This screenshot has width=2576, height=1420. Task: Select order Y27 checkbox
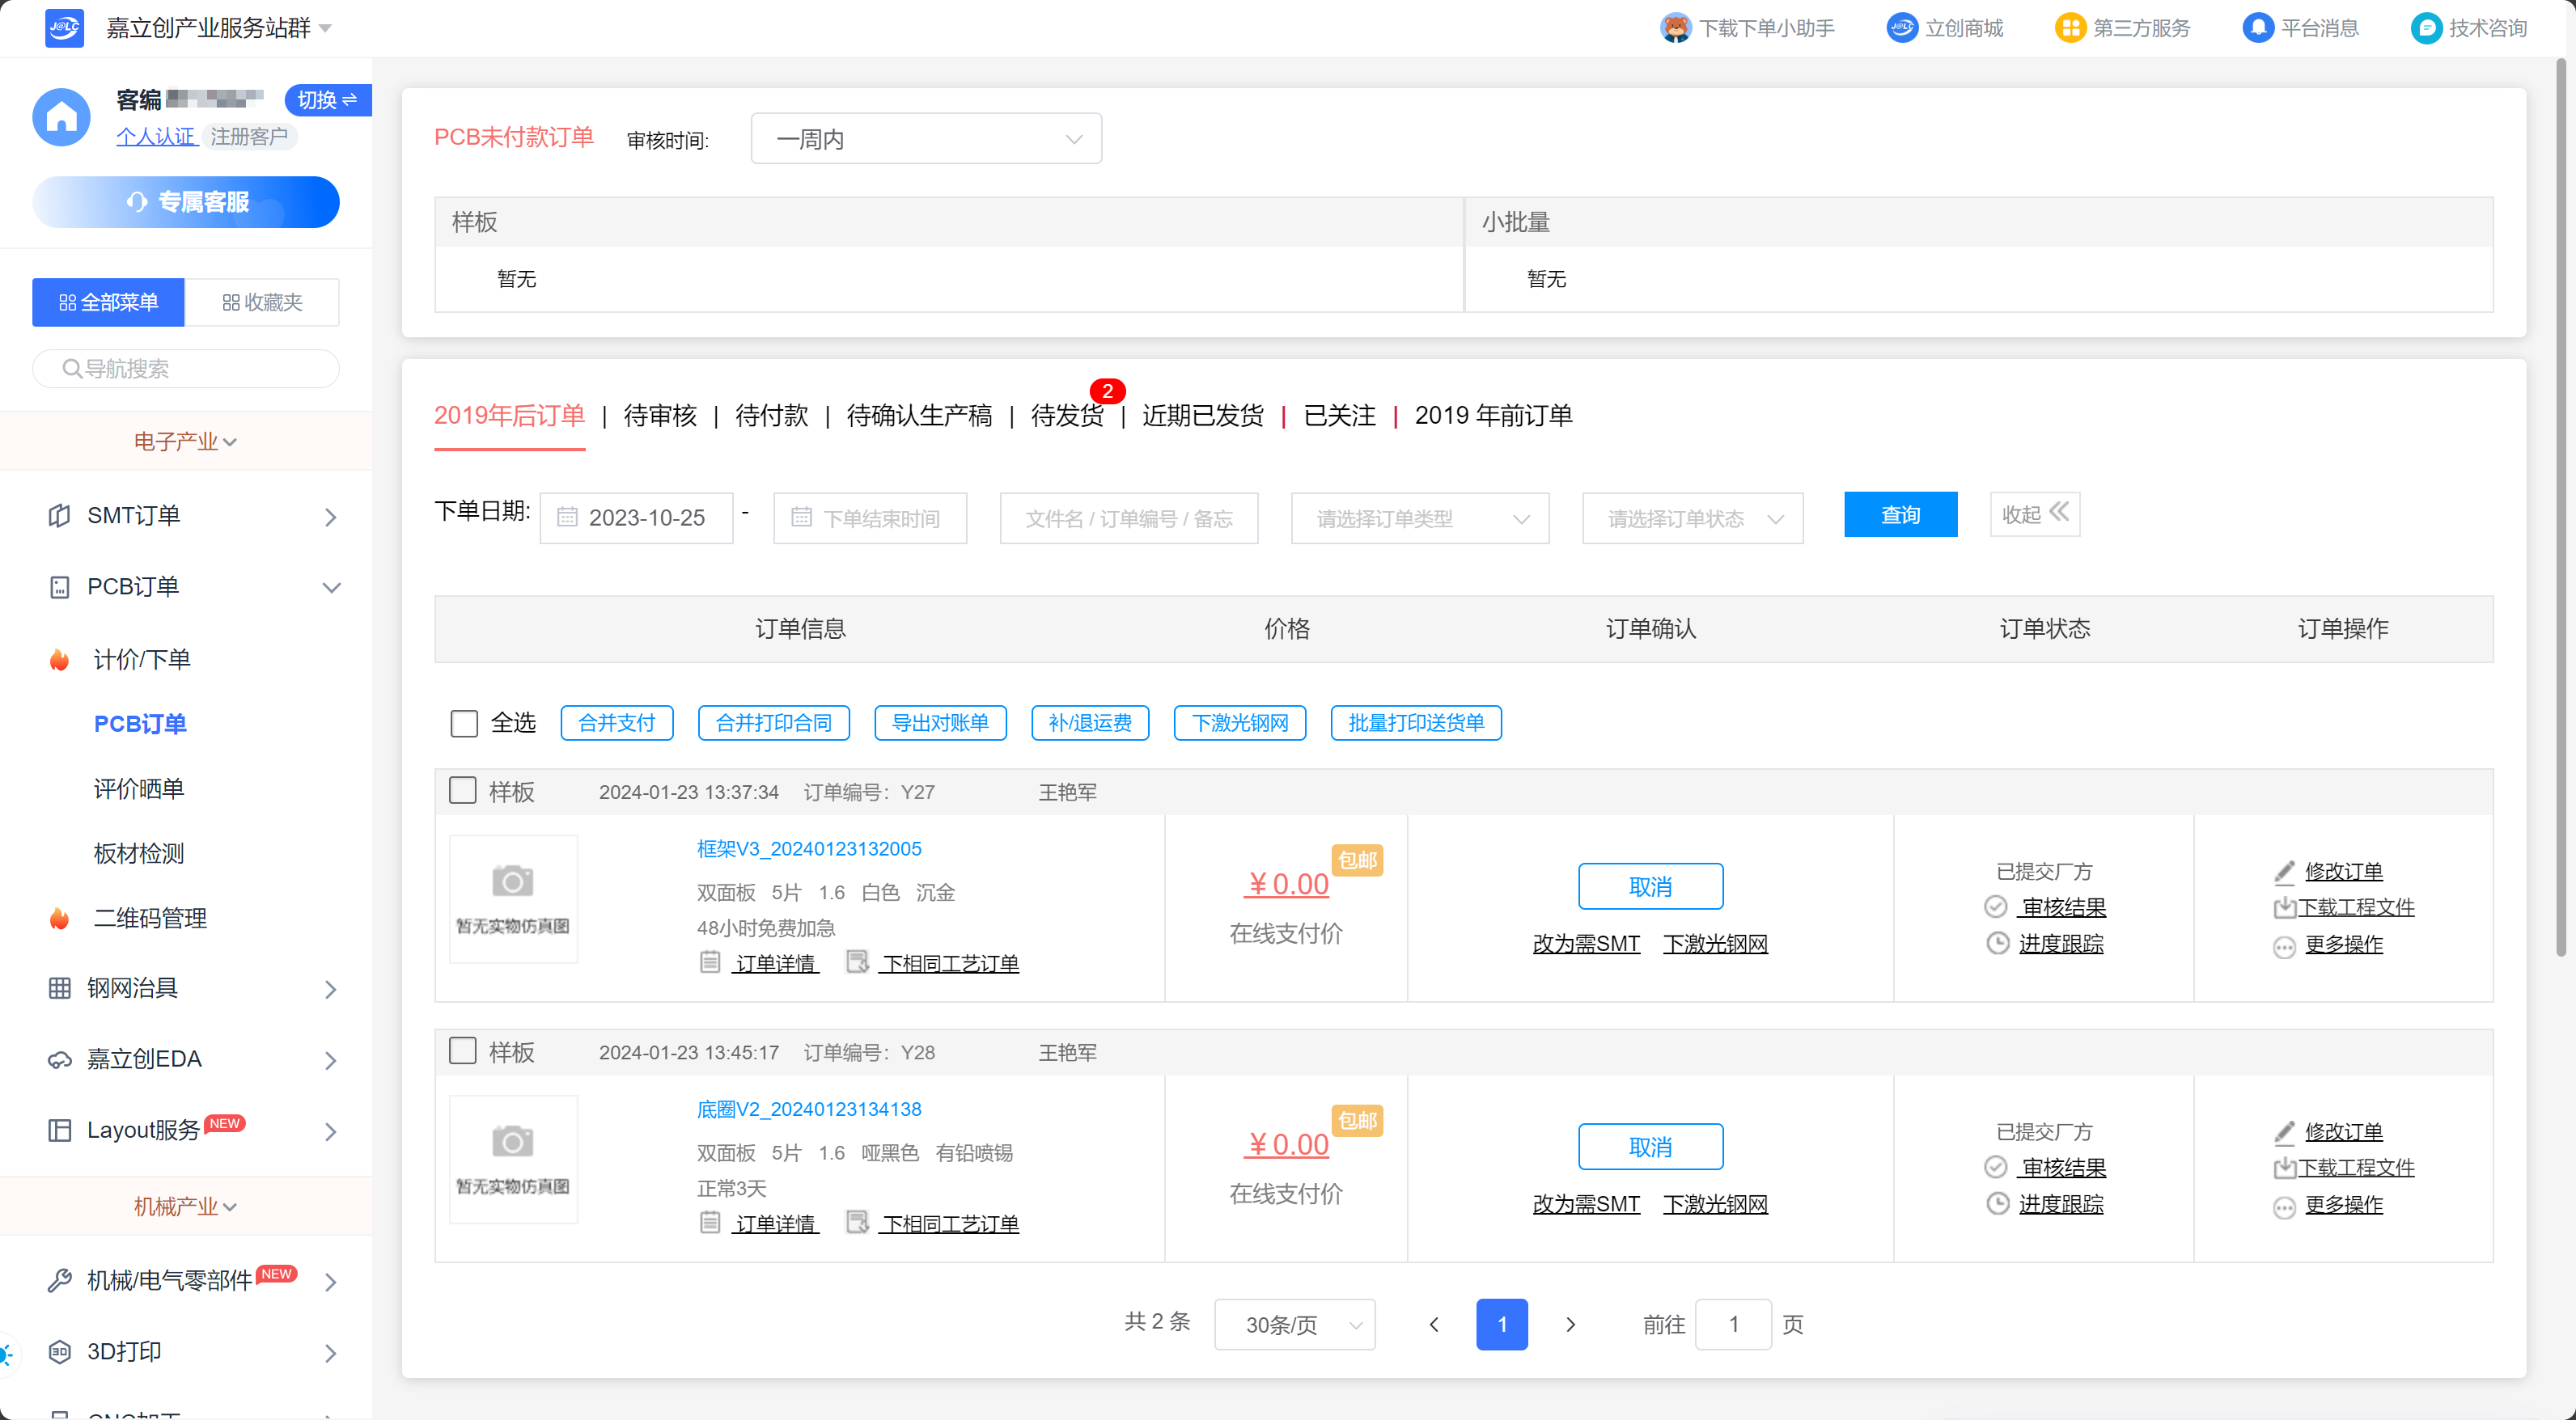tap(462, 790)
